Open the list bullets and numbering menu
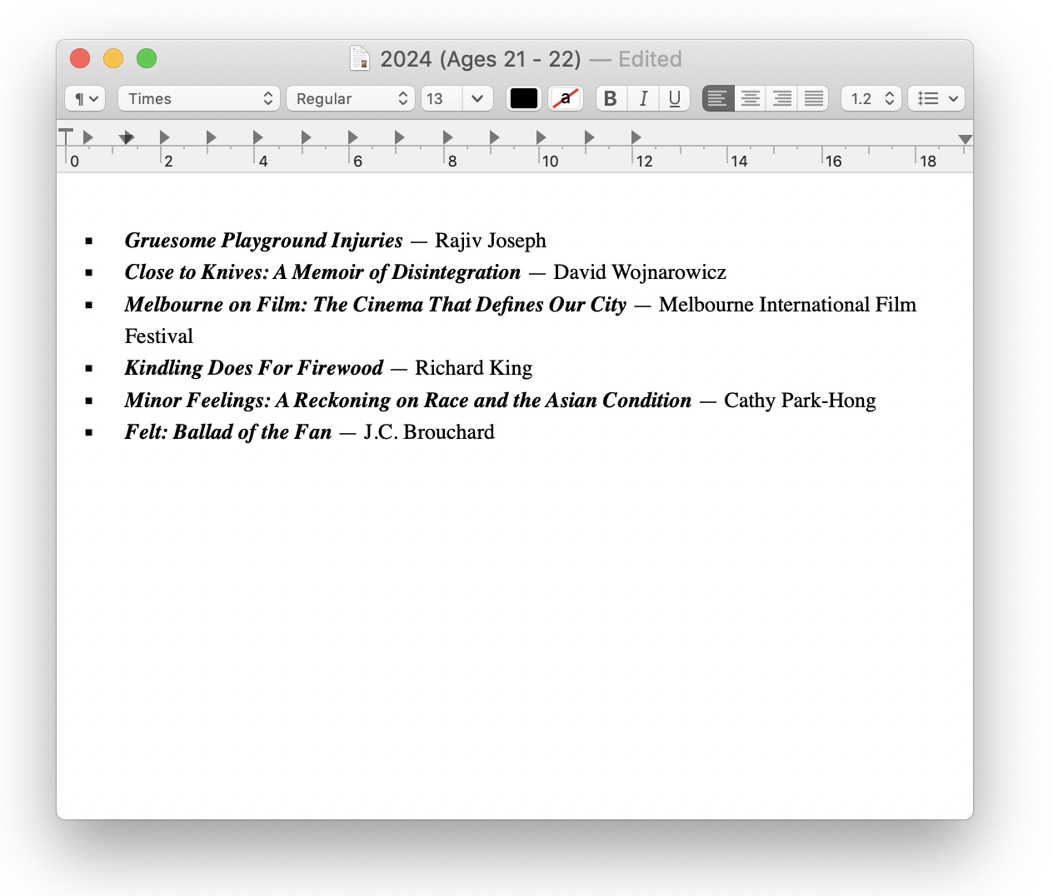1053x896 pixels. [936, 98]
